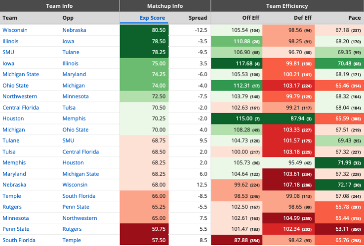Select Nebraska's 72.17 pace cell
The height and width of the screenshot is (246, 364).
coord(339,184)
